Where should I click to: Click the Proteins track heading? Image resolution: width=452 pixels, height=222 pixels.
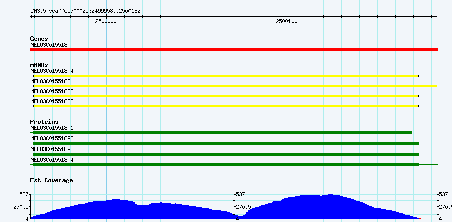point(44,122)
